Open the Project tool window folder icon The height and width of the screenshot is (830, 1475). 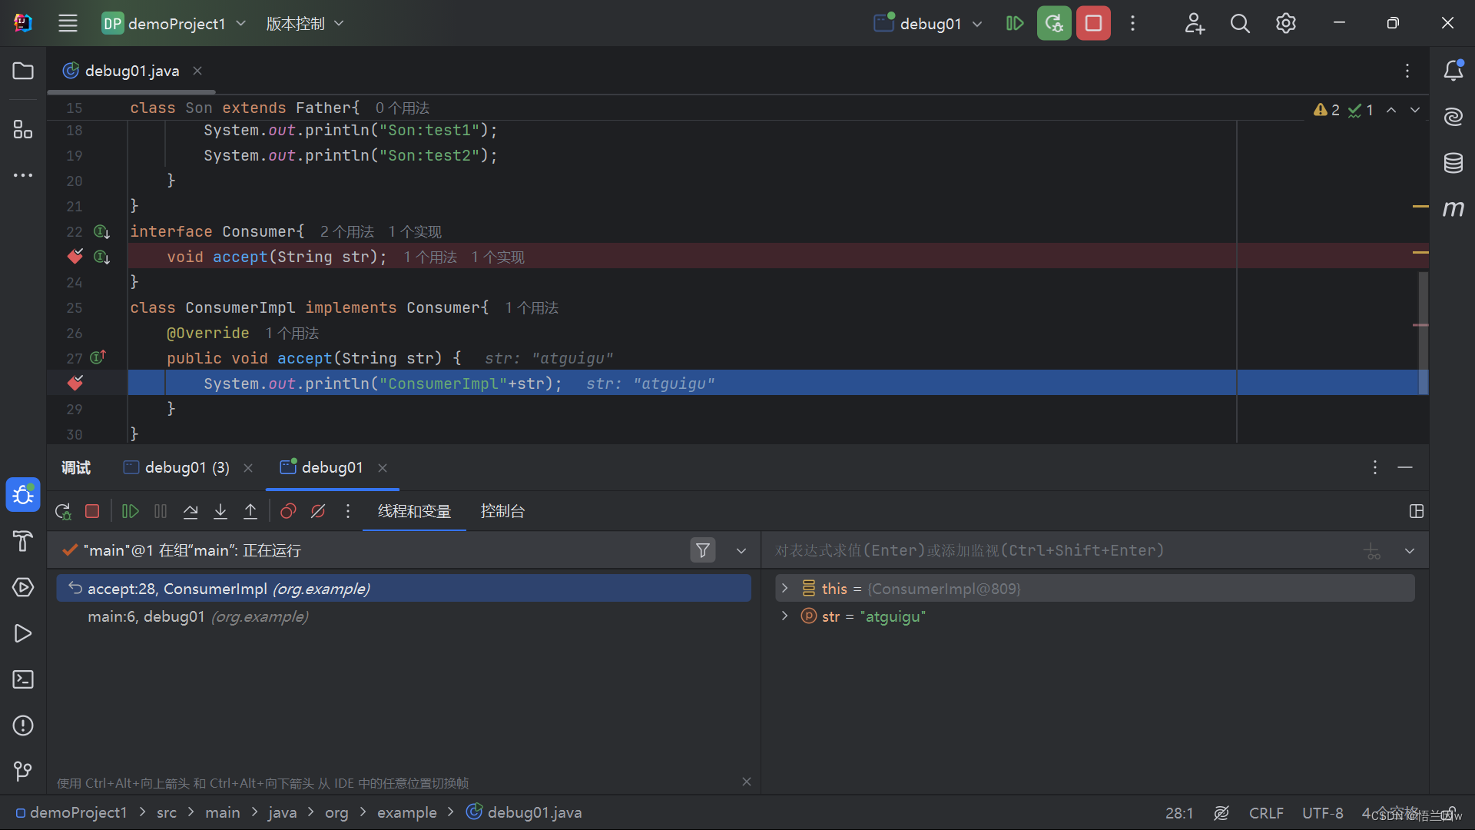click(x=23, y=71)
